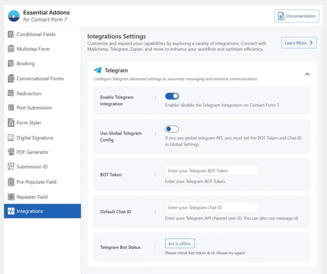
Task: Click the Submission ID card icon
Action: click(11, 166)
